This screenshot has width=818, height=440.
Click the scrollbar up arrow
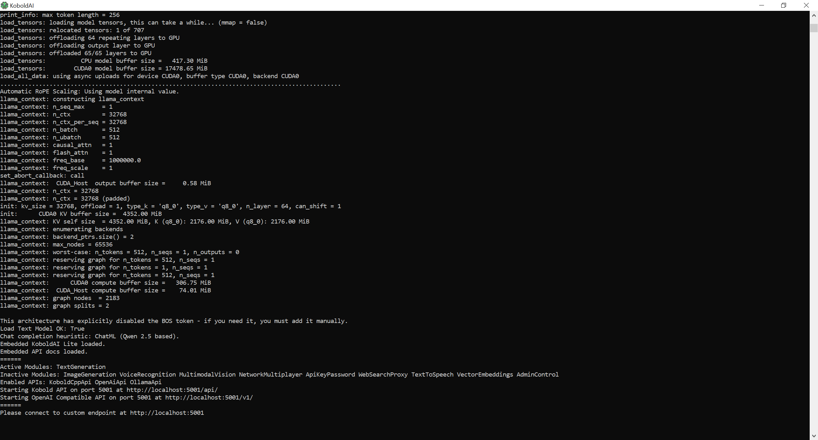click(x=814, y=15)
